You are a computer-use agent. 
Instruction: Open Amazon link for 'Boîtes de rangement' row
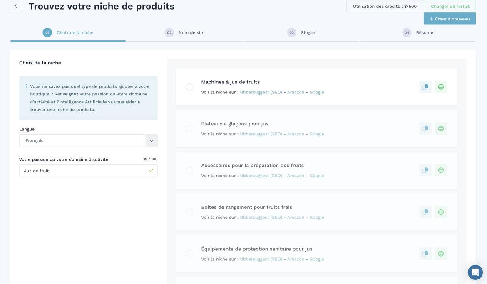[x=296, y=218]
